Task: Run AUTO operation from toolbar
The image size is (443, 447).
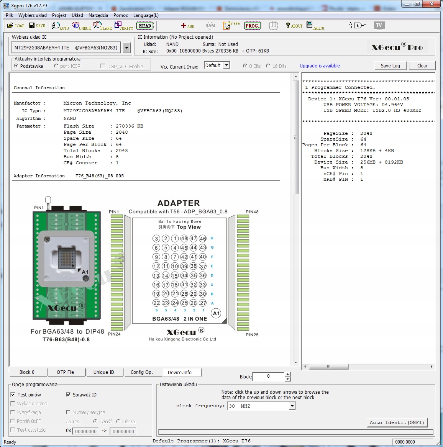Action: (x=60, y=26)
